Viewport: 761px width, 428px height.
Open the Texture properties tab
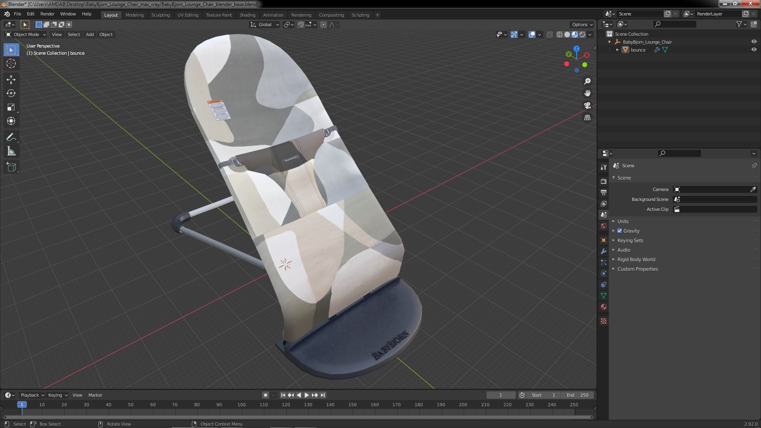click(x=604, y=321)
